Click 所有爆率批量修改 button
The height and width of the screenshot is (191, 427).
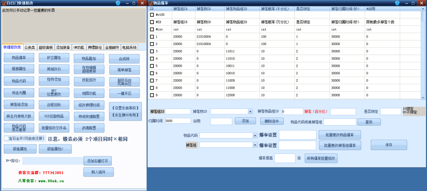(x=321, y=158)
